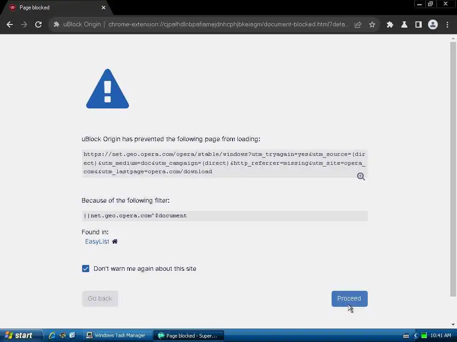Close the Page blocked tab
This screenshot has width=457, height=342.
pos(104,8)
